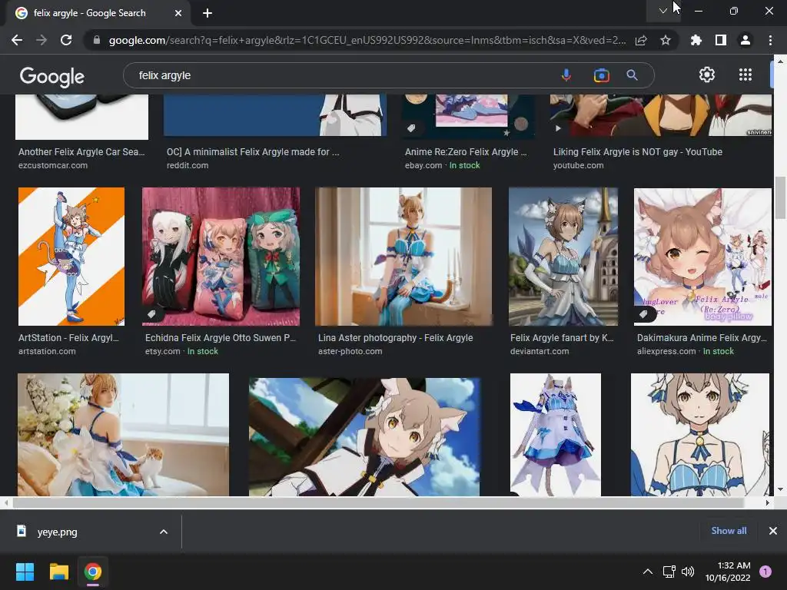Close the felix argyle Google Search tab
The width and height of the screenshot is (787, 590).
(x=178, y=13)
